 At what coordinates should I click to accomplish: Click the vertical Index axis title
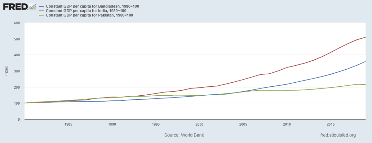point(7,71)
